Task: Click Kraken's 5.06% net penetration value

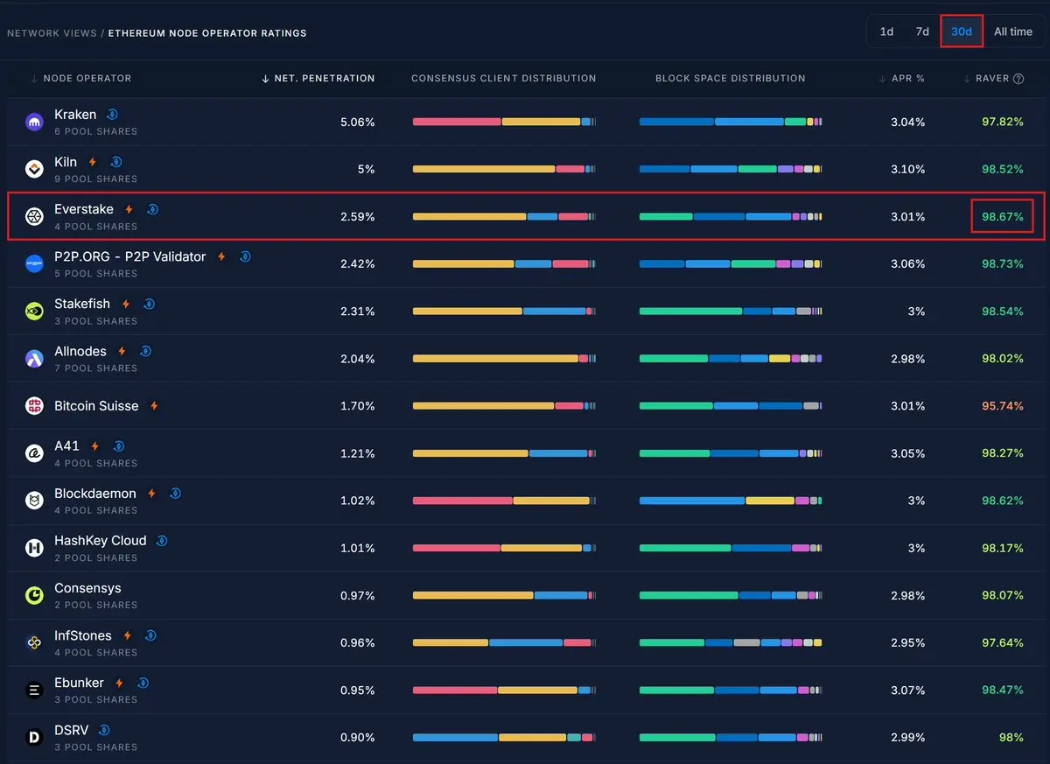Action: click(x=357, y=122)
